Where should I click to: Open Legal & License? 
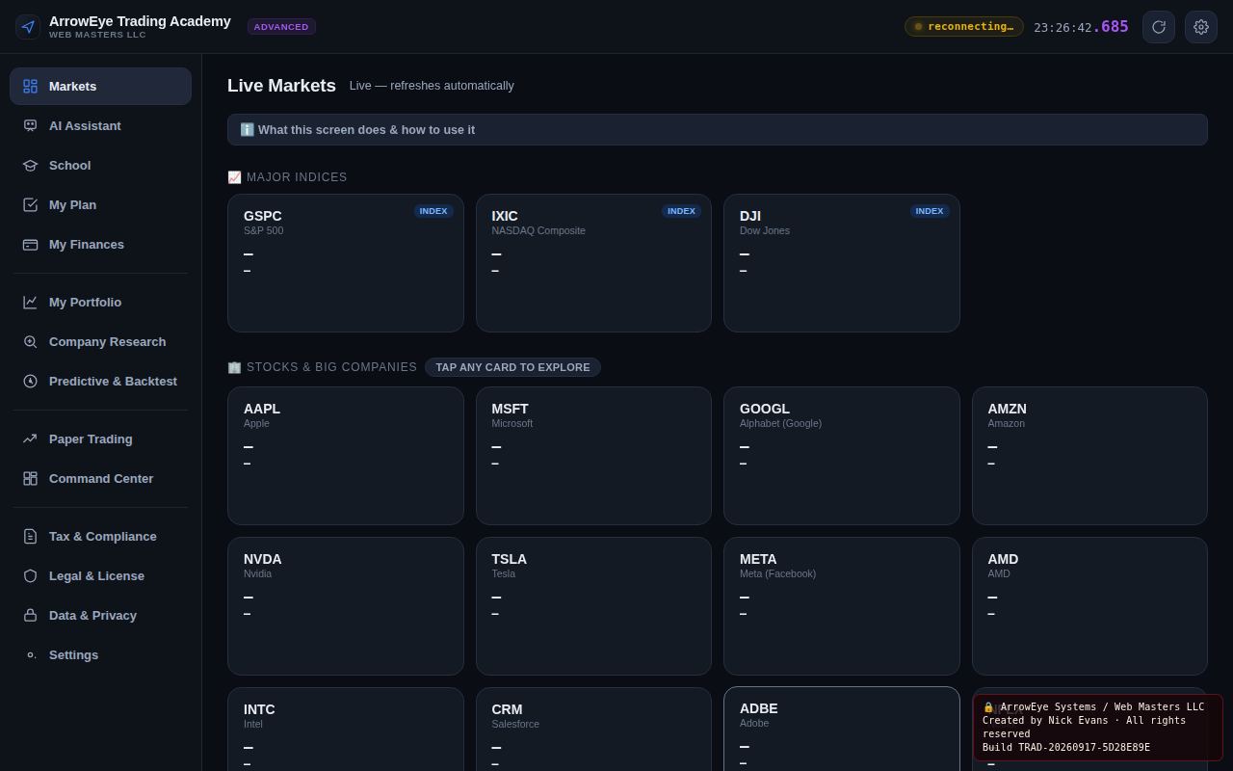coord(100,576)
